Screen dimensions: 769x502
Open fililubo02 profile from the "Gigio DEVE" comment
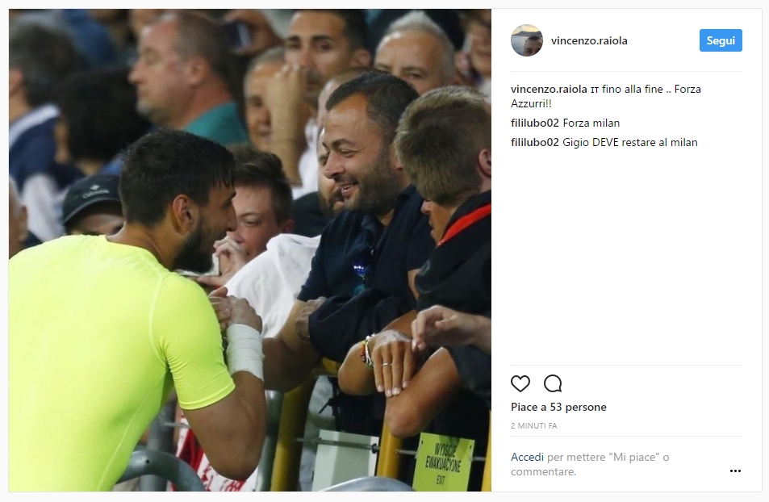[x=534, y=142]
